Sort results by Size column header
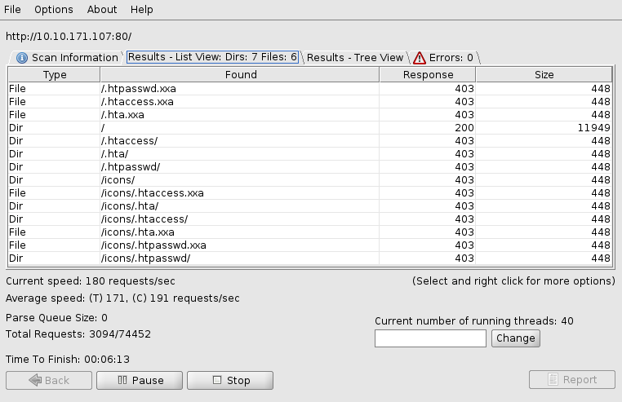 click(544, 75)
